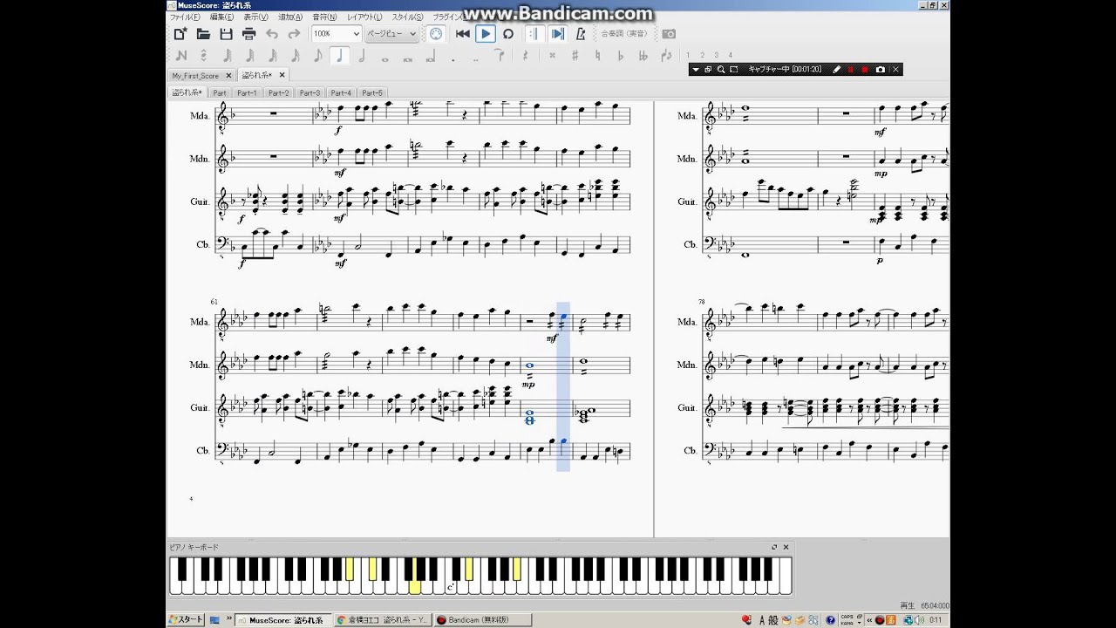Redo the last edit
This screenshot has width=1116, height=628.
point(294,34)
